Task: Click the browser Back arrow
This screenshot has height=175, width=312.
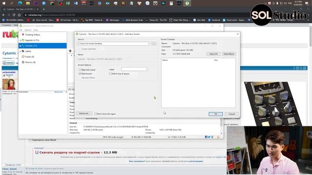Action: pyautogui.click(x=3, y=15)
